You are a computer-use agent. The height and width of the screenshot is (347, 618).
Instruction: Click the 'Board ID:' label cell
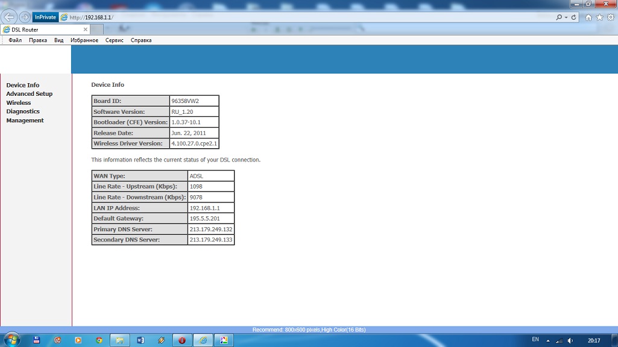click(x=131, y=101)
